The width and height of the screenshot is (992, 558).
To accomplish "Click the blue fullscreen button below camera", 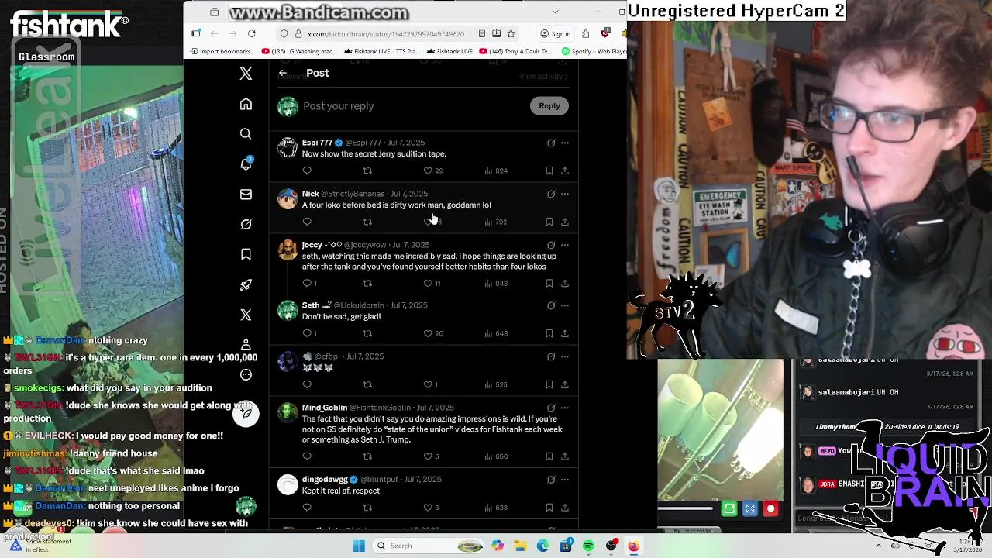I will tap(749, 509).
